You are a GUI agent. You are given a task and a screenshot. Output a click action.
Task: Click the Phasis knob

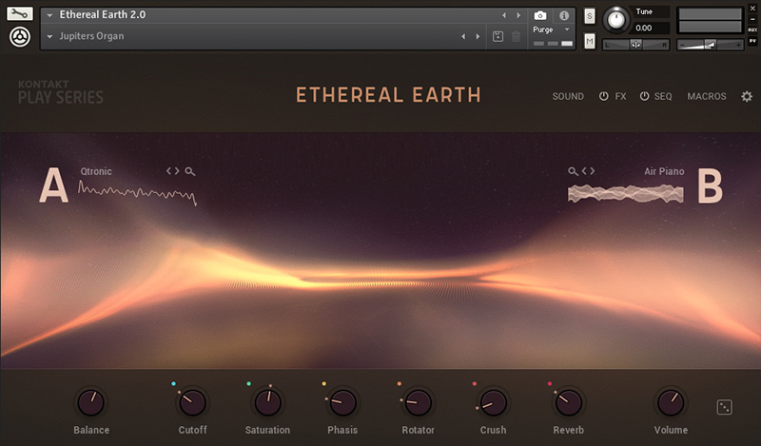click(342, 402)
